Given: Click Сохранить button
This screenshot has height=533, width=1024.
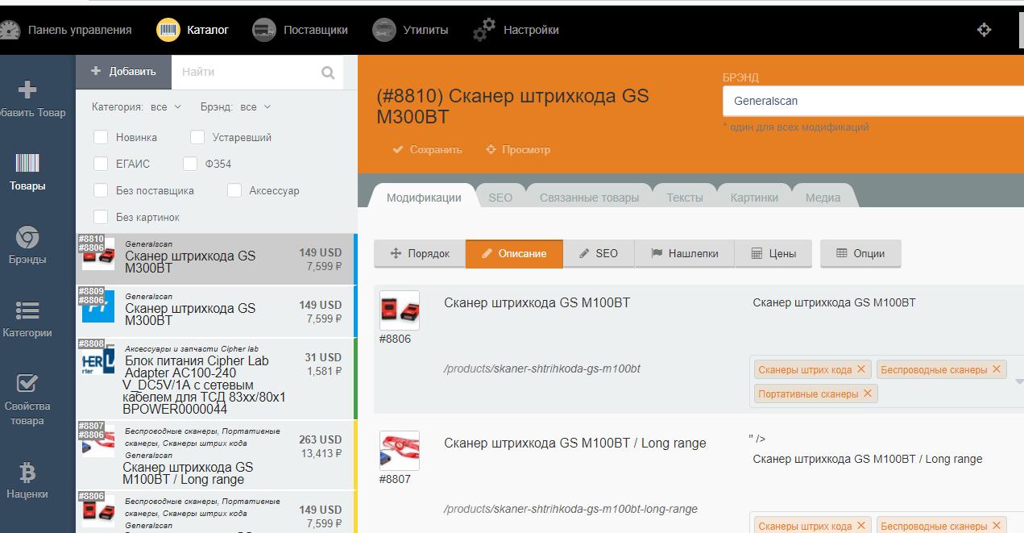Looking at the screenshot, I should click(427, 149).
